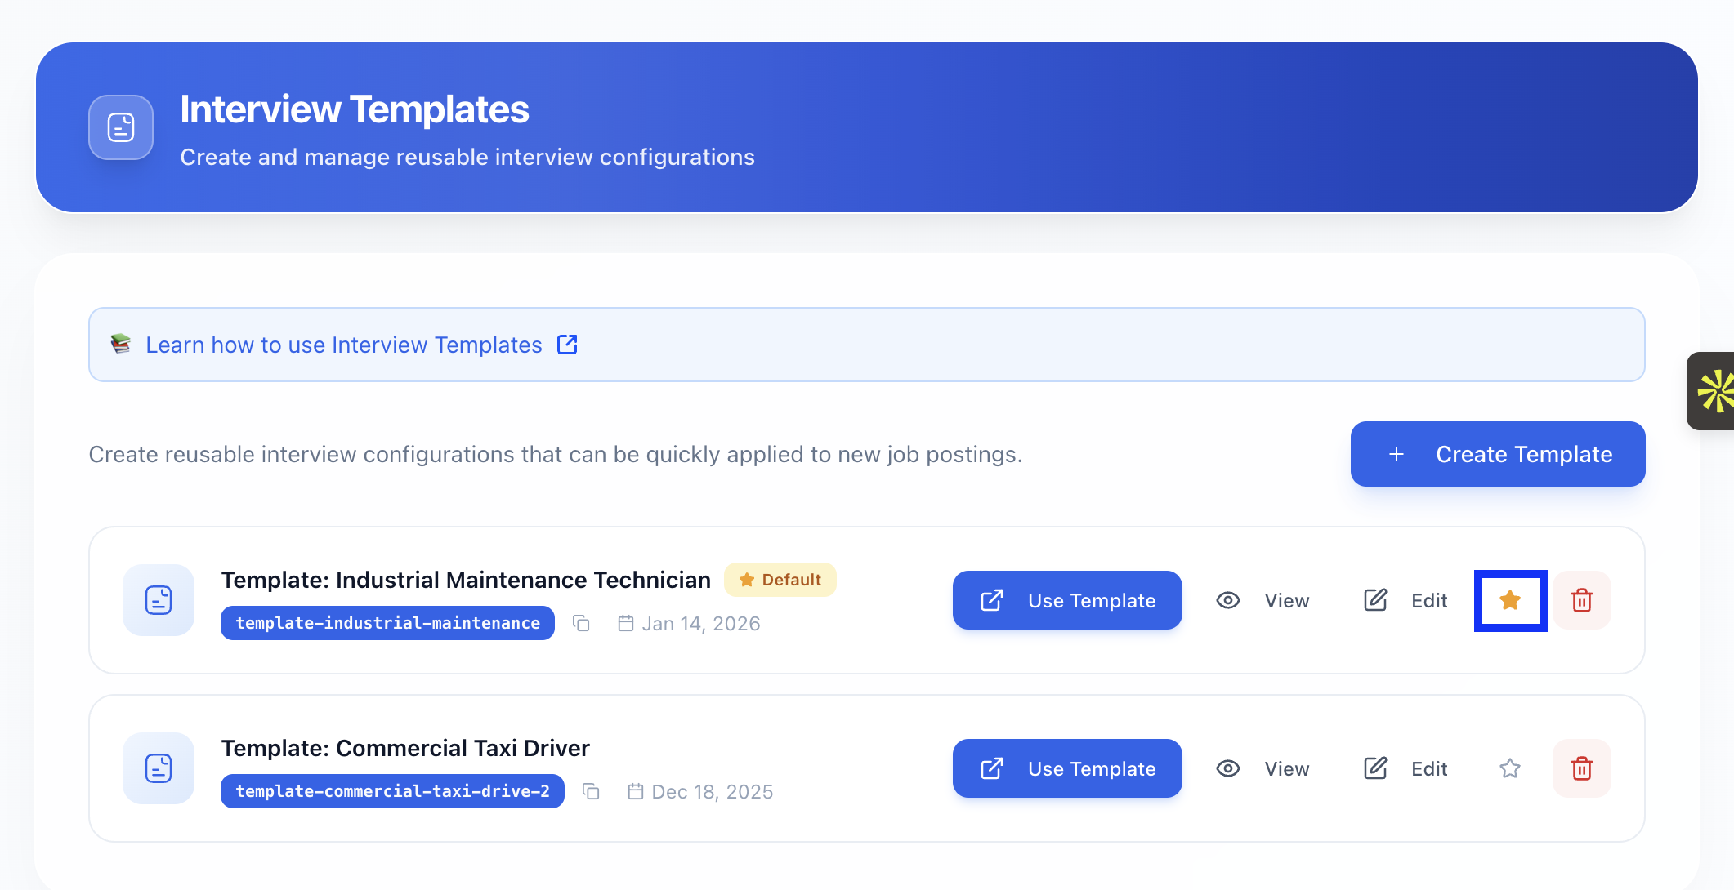This screenshot has height=890, width=1734.
Task: Click the template-industrial-maintenance slug badge
Action: pos(387,624)
